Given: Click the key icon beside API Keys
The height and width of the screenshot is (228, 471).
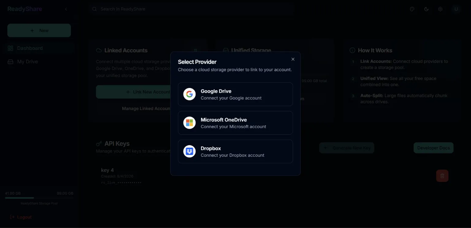Looking at the screenshot, I should pyautogui.click(x=99, y=144).
